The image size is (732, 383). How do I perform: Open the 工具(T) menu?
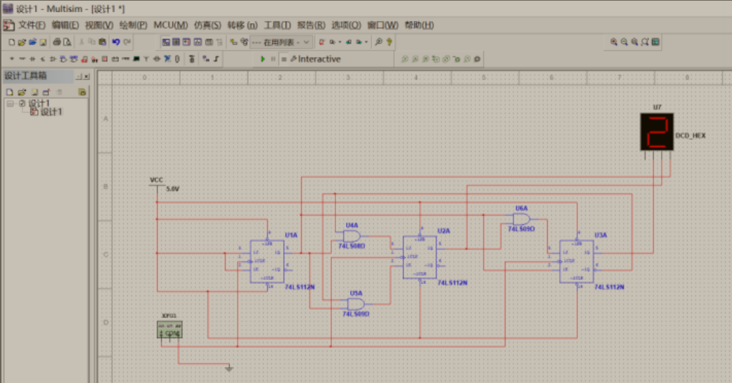(277, 25)
